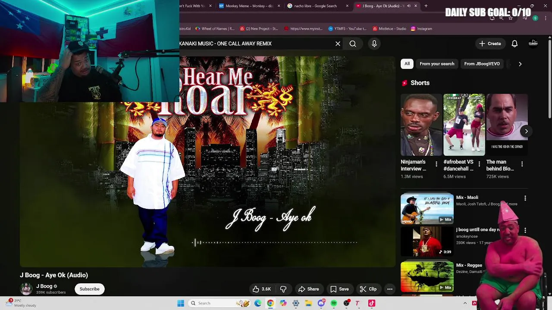Open options for Mix - Maoli
The image size is (552, 310).
[x=525, y=198]
